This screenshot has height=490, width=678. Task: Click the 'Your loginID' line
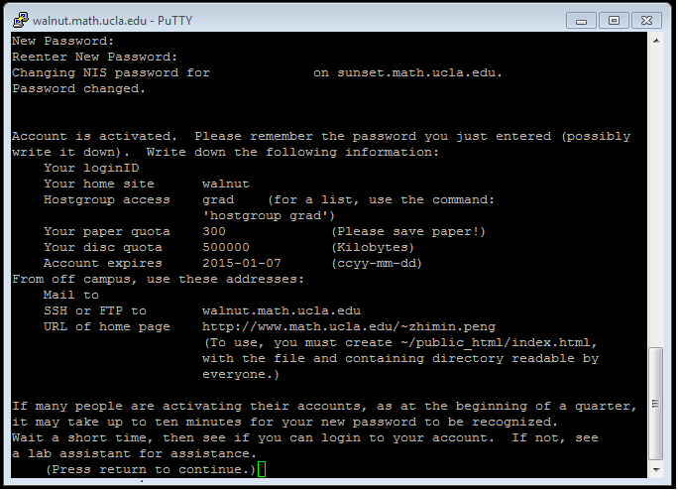coord(91,168)
